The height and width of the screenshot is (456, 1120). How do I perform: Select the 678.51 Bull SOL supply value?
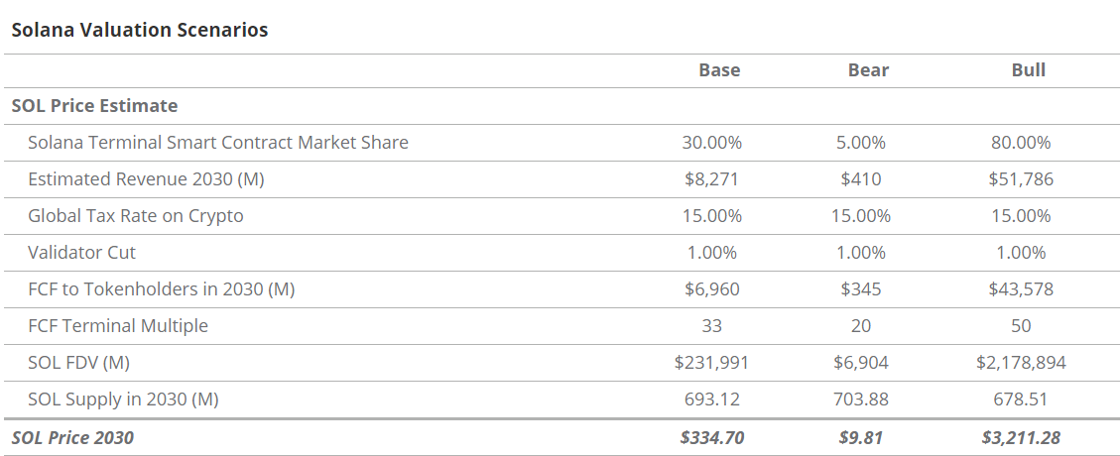pyautogui.click(x=1021, y=399)
